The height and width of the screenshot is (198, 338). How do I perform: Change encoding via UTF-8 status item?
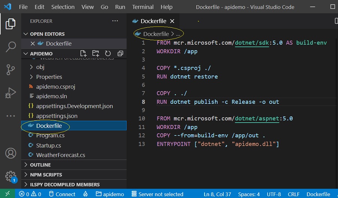tap(274, 194)
